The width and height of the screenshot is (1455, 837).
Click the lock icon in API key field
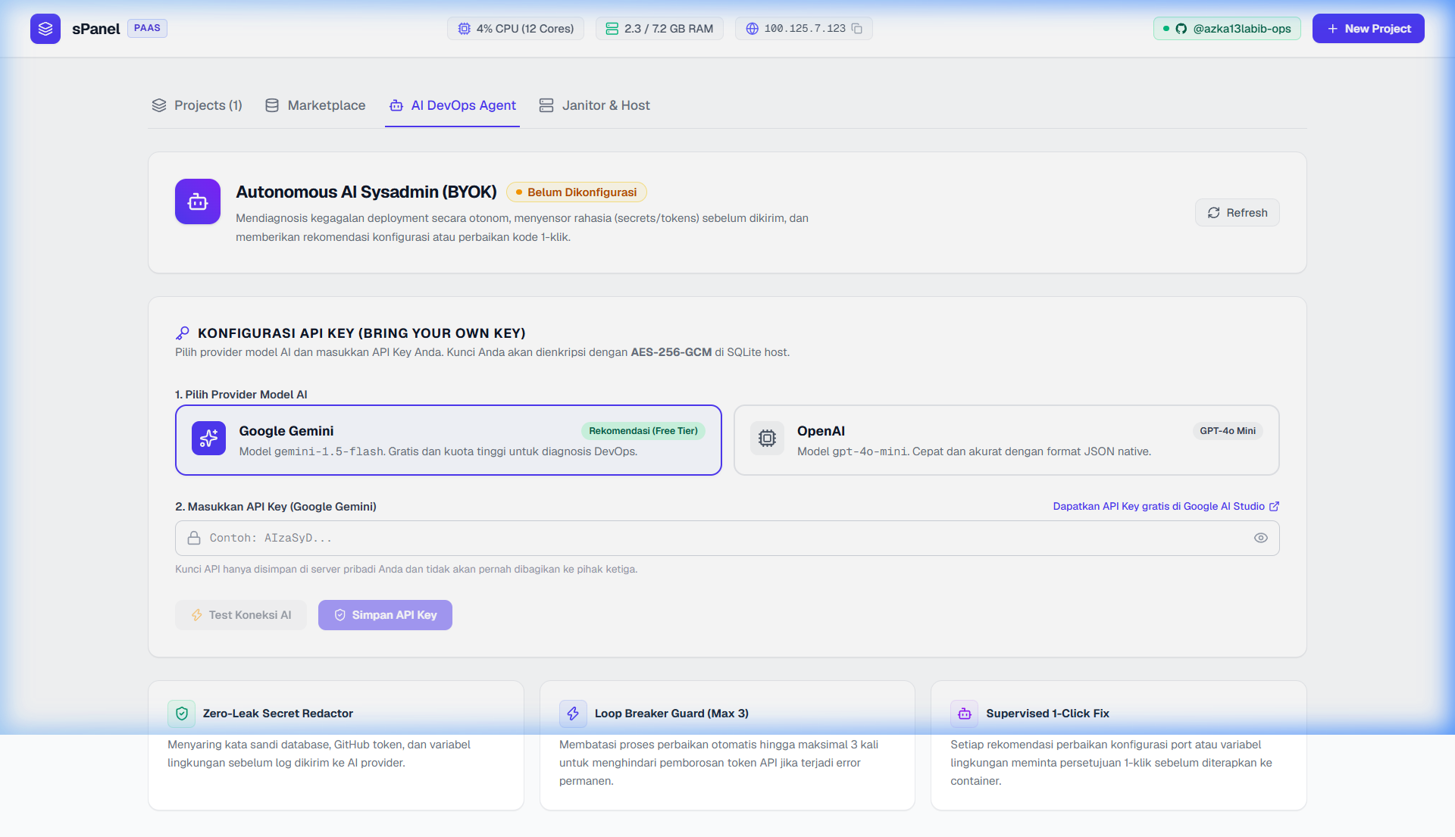click(x=194, y=538)
